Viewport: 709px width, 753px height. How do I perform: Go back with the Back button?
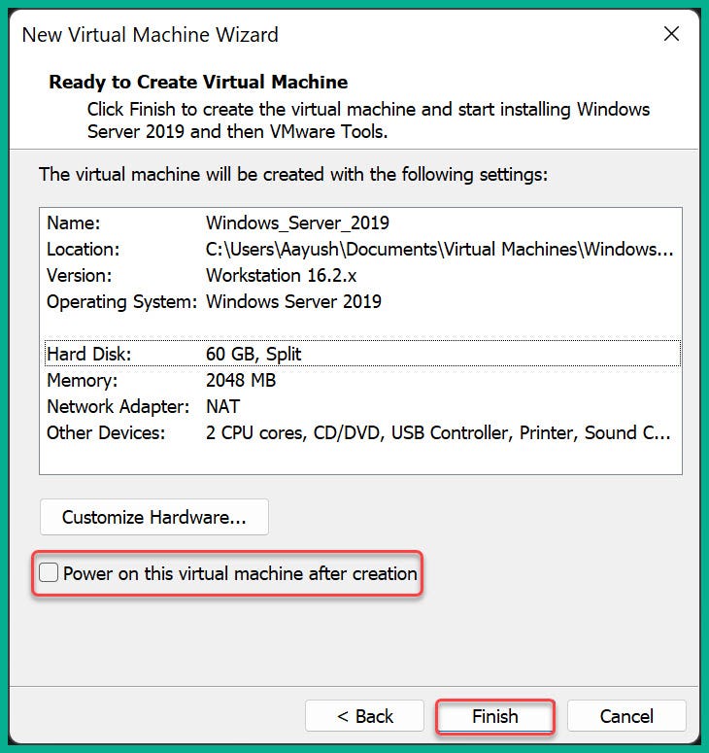point(364,716)
